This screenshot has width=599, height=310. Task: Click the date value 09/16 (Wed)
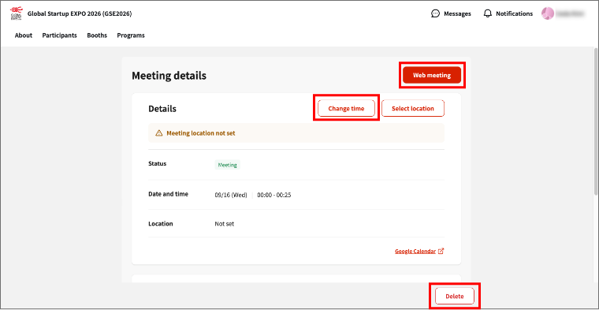coord(231,195)
